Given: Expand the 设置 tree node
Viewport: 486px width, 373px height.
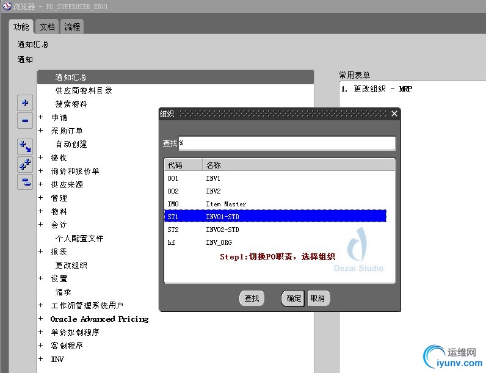Looking at the screenshot, I should pyautogui.click(x=41, y=278).
